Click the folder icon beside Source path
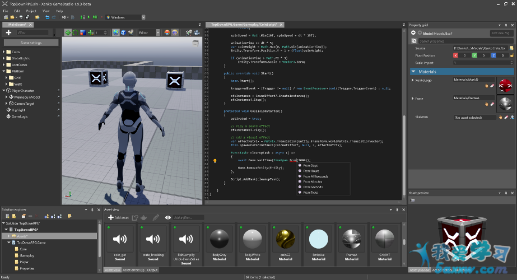This screenshot has width=517, height=280. pyautogui.click(x=512, y=48)
